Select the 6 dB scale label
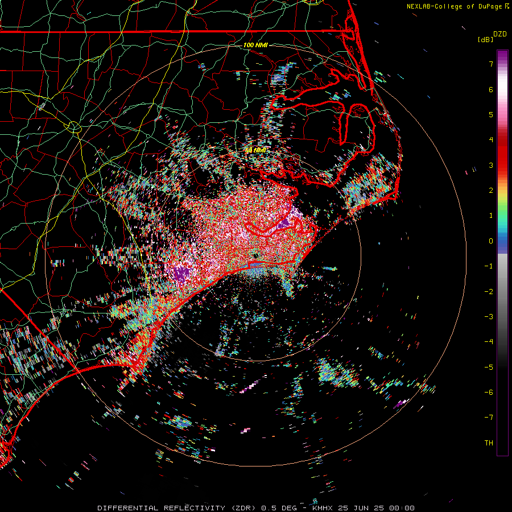The width and height of the screenshot is (512, 512). [x=491, y=89]
